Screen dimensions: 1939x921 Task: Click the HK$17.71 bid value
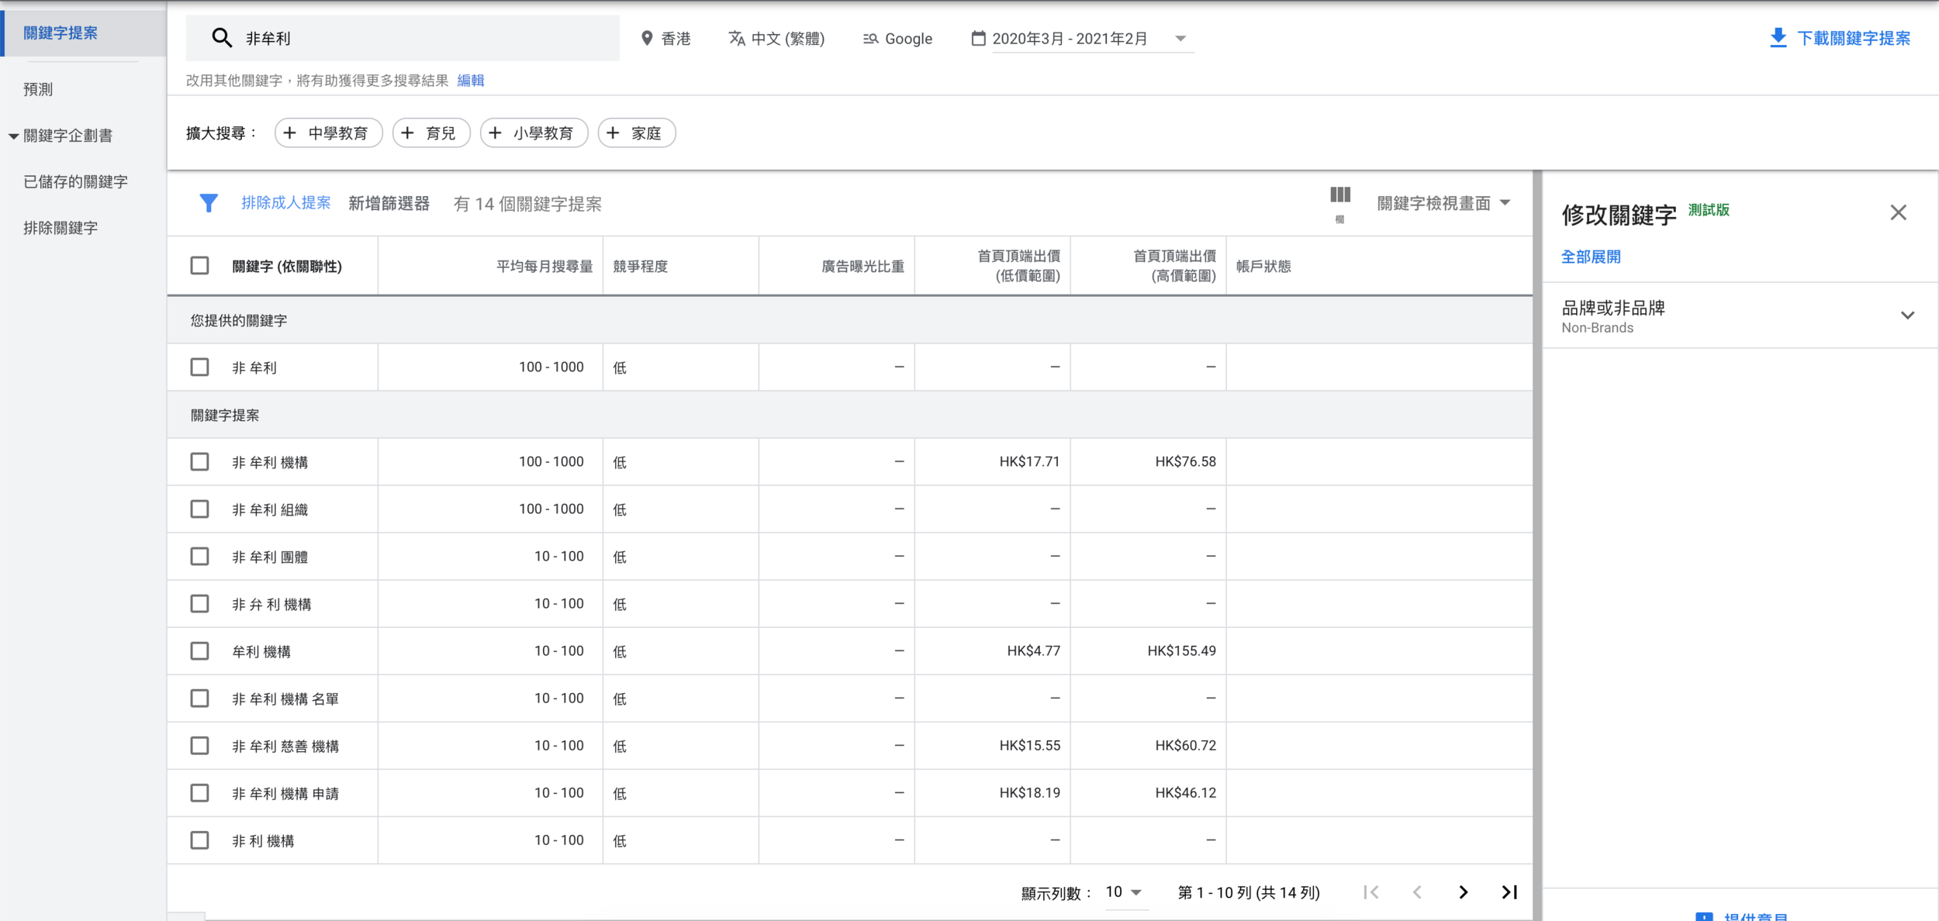tap(1029, 462)
